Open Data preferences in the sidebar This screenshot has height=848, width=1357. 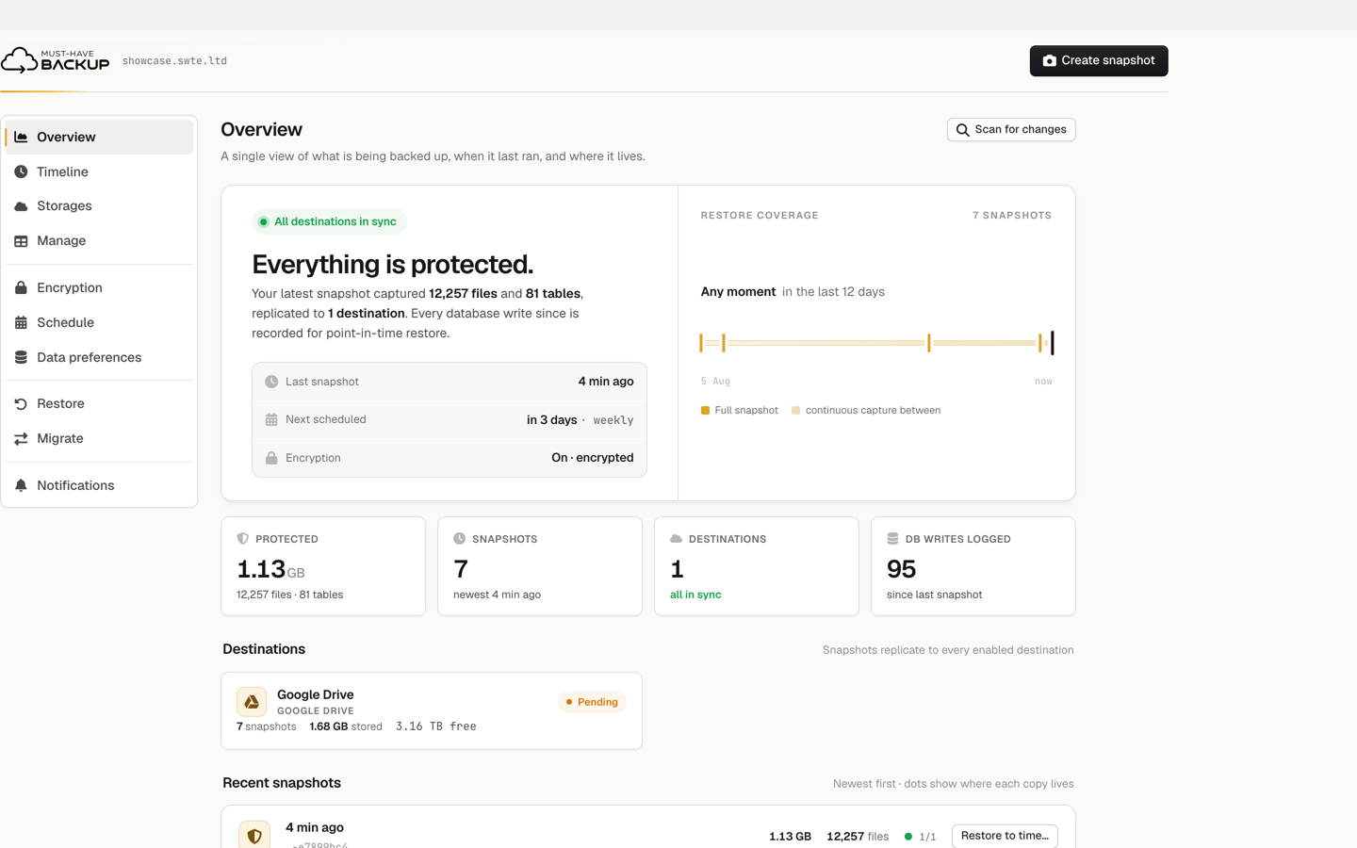pyautogui.click(x=99, y=357)
